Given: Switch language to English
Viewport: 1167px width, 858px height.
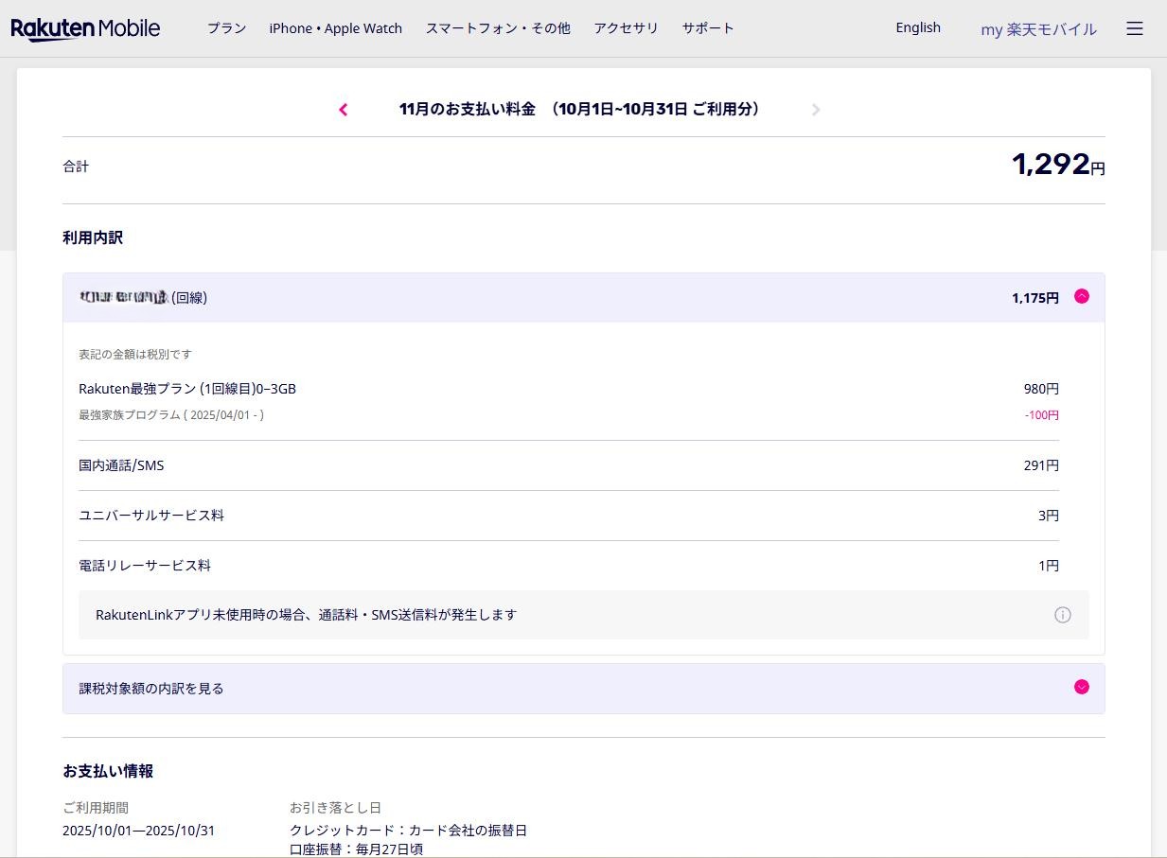Looking at the screenshot, I should point(917,27).
